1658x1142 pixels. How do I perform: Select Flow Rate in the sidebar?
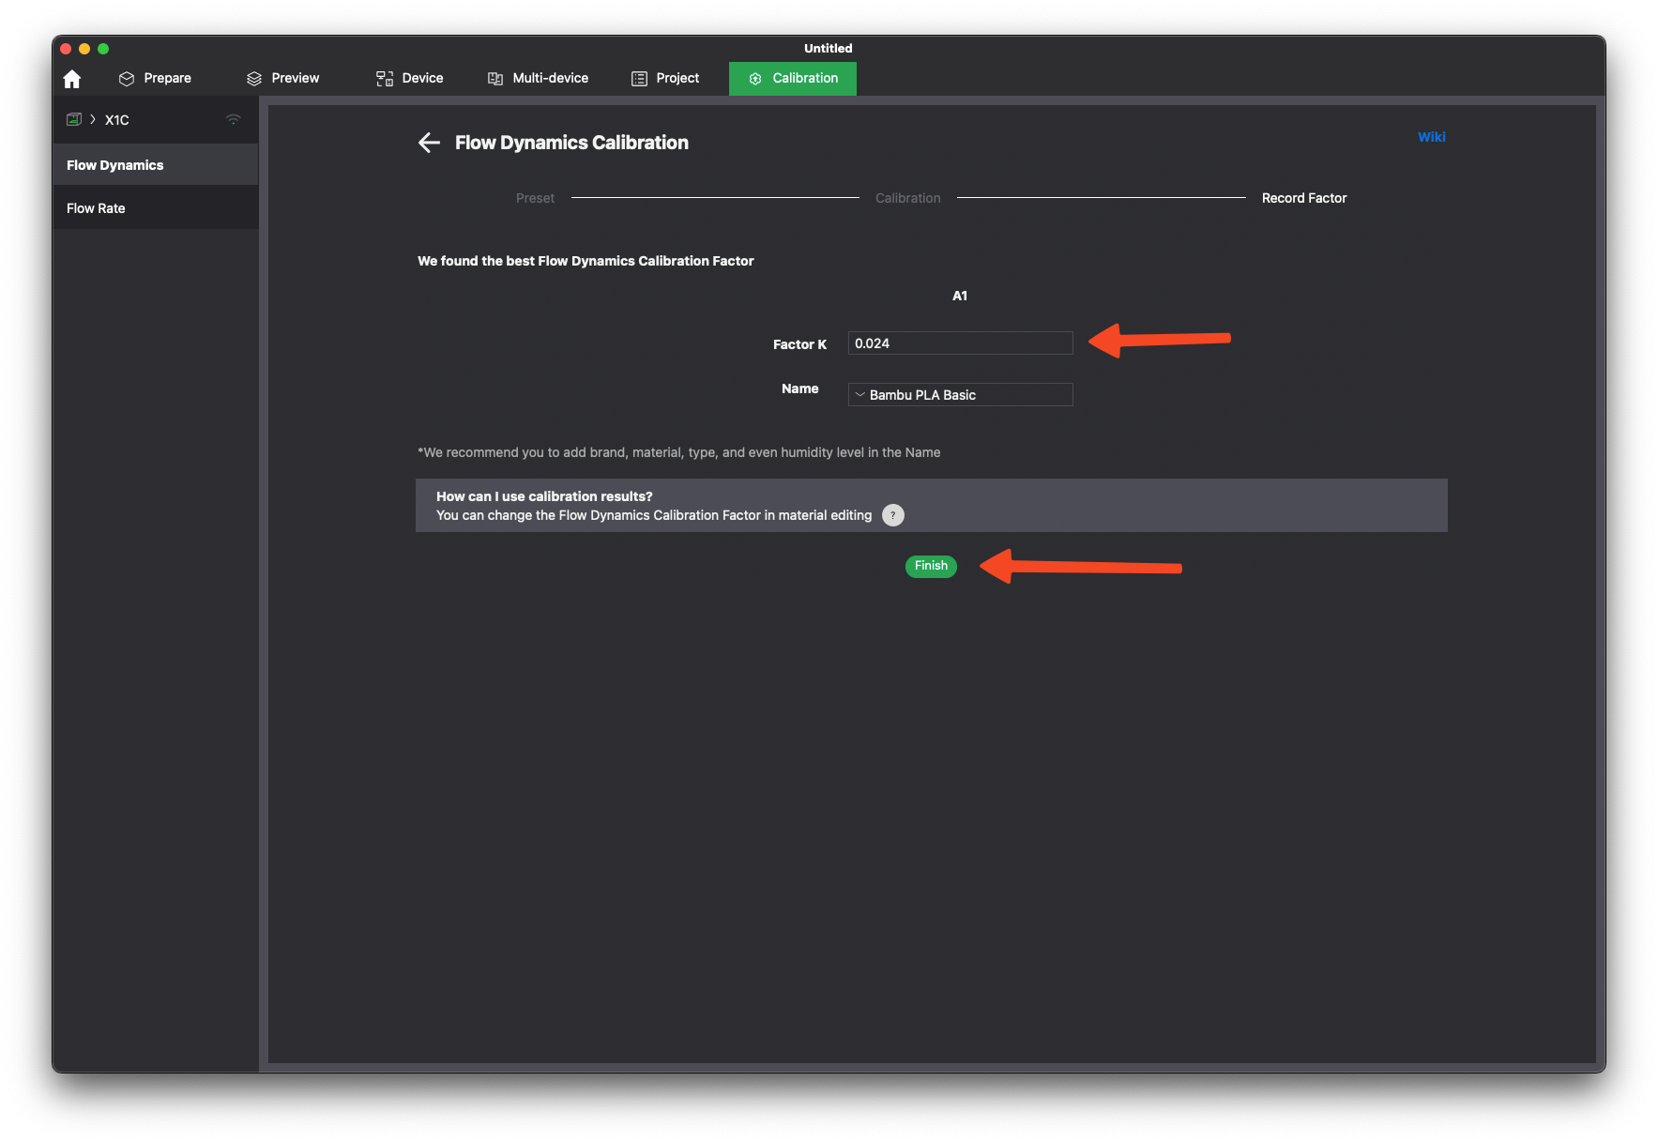[96, 208]
